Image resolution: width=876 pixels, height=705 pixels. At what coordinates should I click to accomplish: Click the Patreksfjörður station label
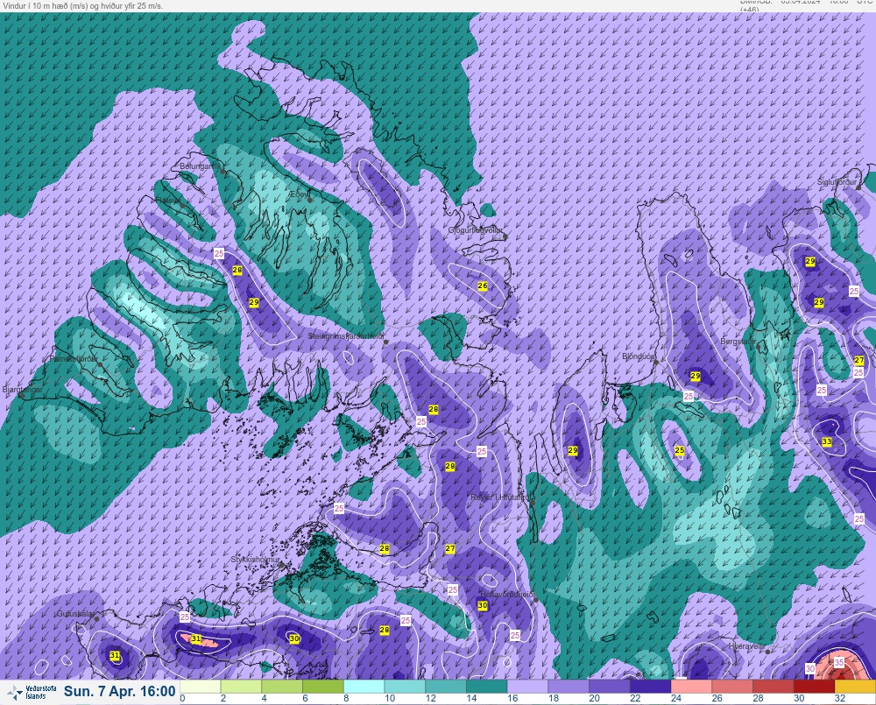(74, 359)
